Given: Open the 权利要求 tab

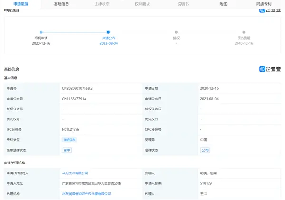Looking at the screenshot, I should click(142, 4).
